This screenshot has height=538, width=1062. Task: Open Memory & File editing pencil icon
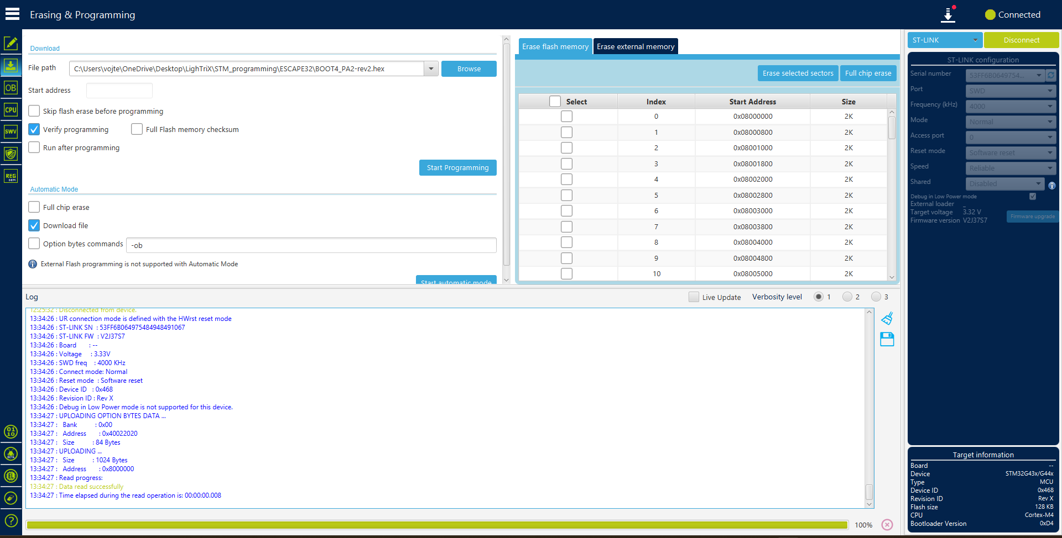[11, 43]
